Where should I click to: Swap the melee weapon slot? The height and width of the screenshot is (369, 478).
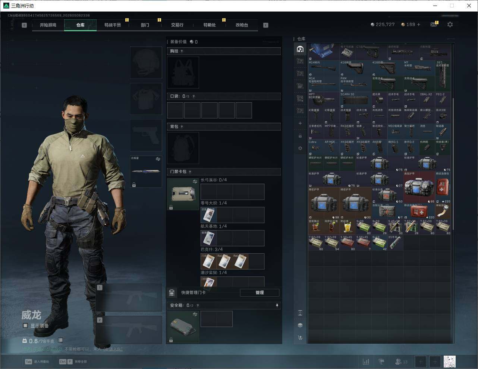point(158,159)
